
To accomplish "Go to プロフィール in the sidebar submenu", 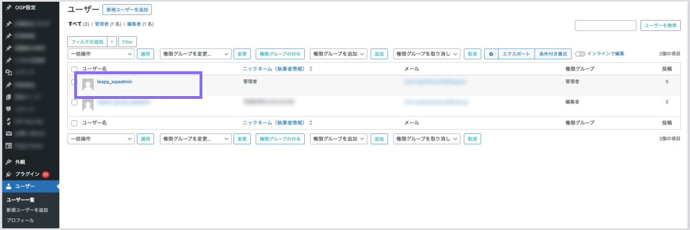I will (x=20, y=220).
